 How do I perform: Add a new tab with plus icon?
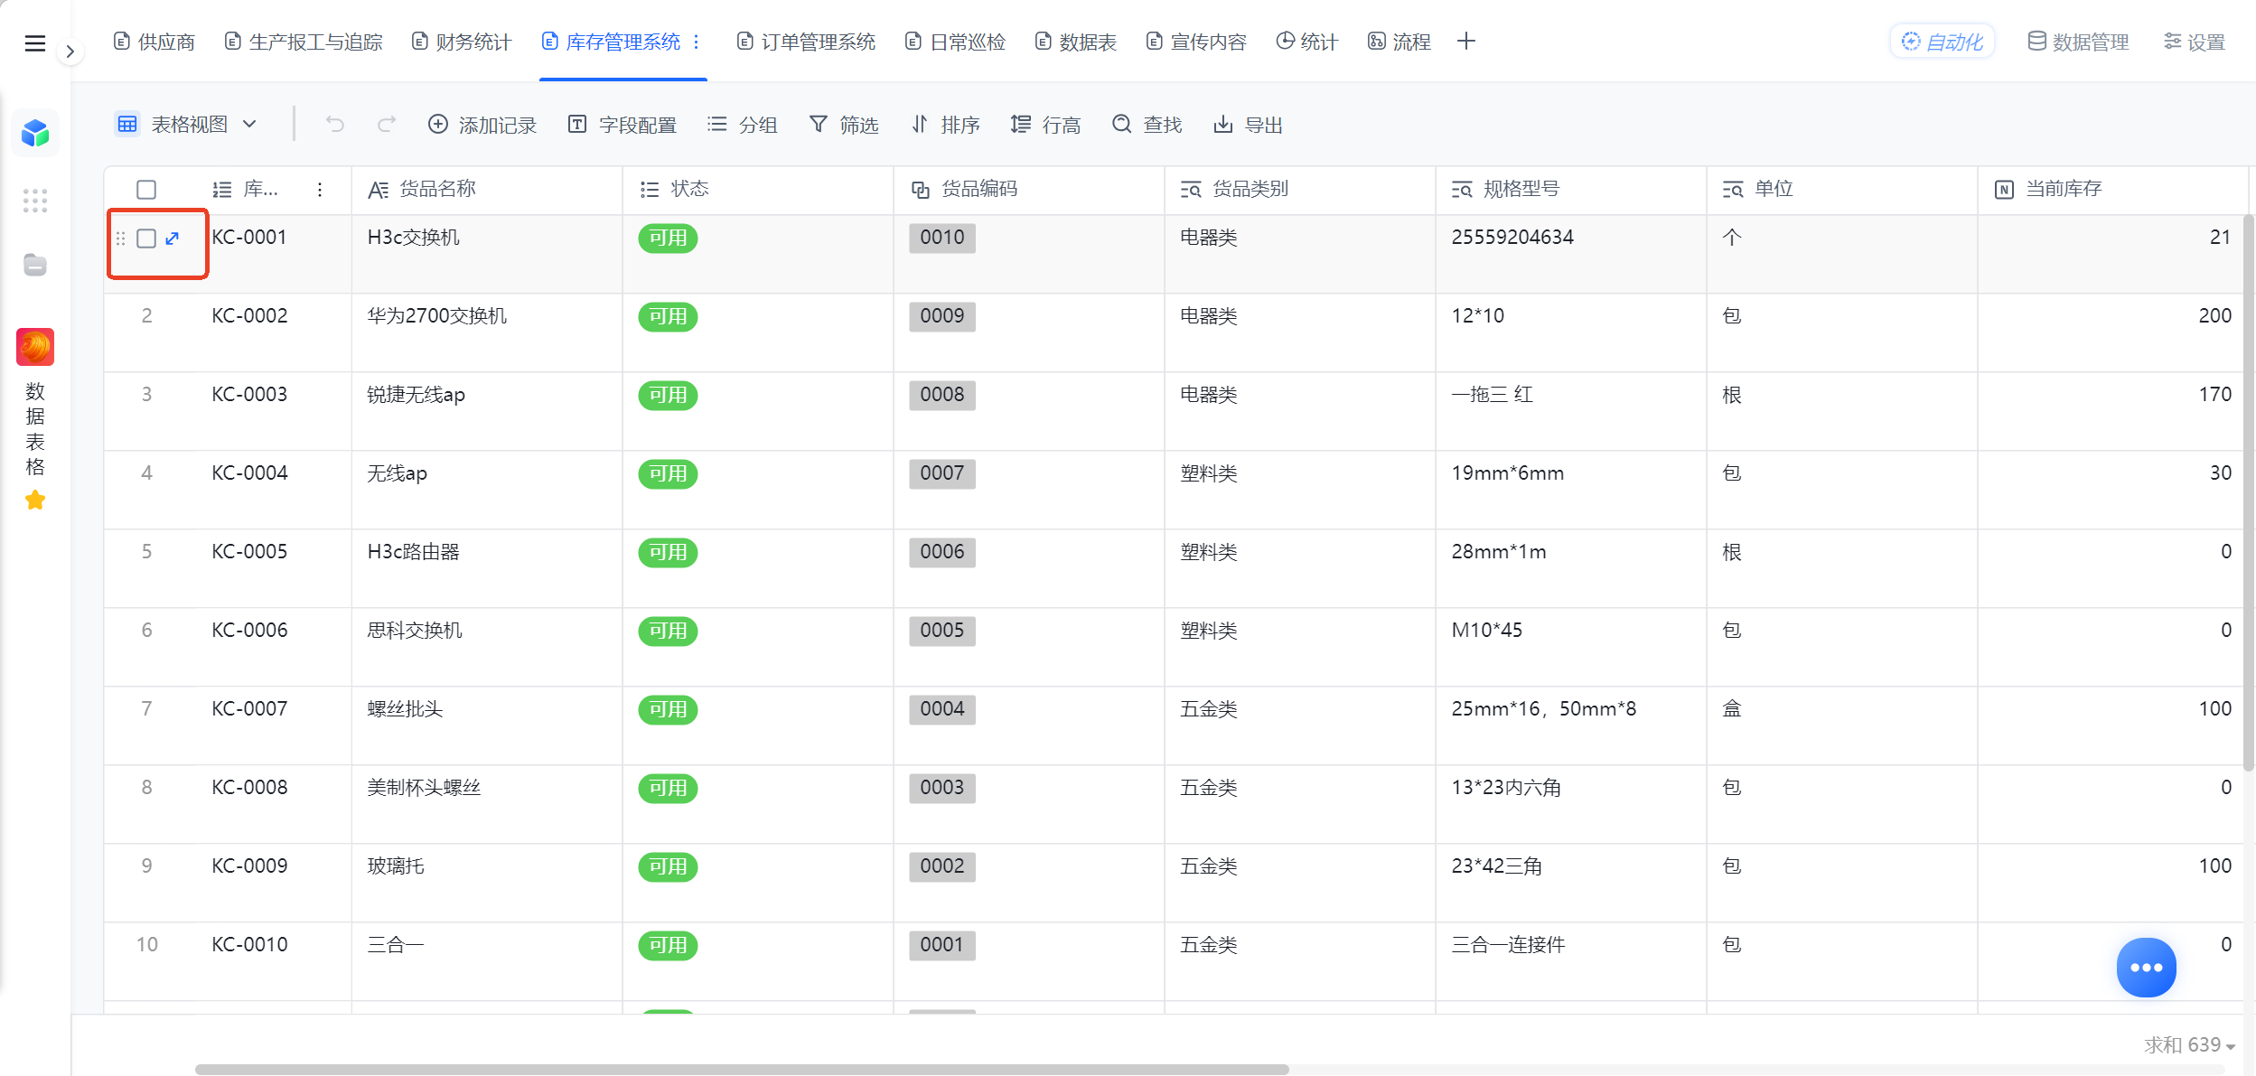tap(1466, 42)
